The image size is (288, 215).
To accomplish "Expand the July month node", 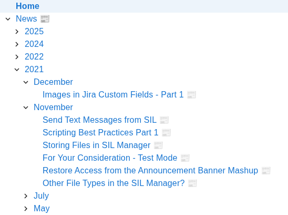I will click(x=26, y=196).
